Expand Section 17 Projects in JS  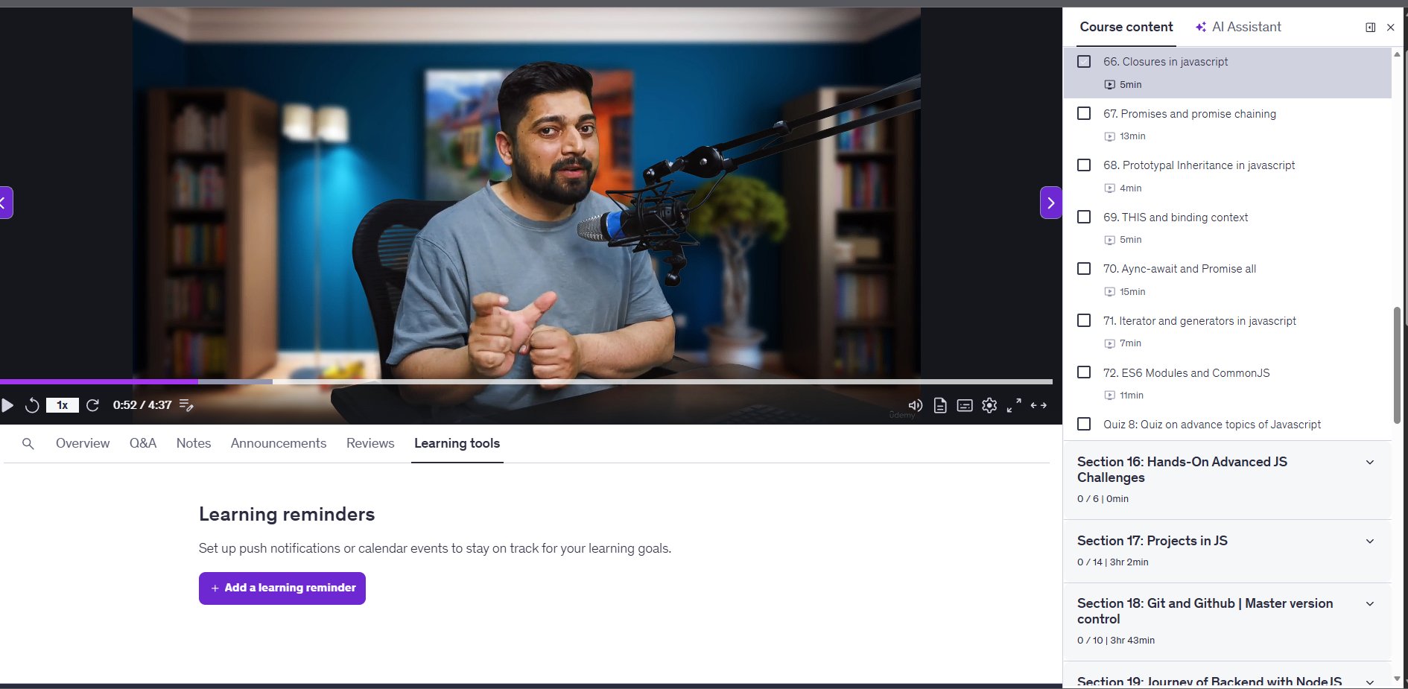(x=1369, y=542)
